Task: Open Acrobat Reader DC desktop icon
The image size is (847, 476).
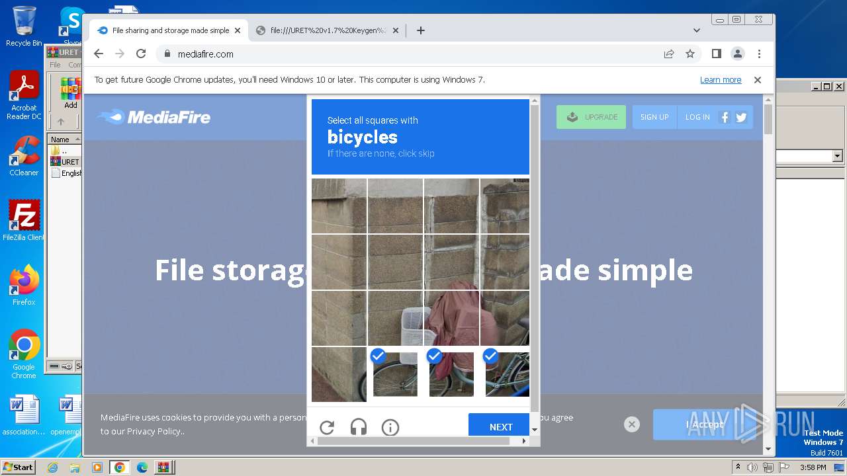Action: click(24, 96)
